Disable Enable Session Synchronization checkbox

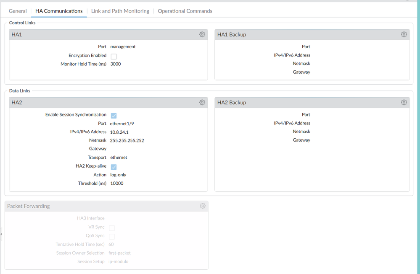[x=114, y=115]
